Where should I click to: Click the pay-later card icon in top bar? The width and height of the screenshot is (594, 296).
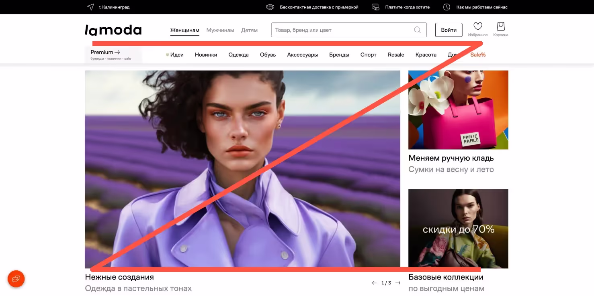tap(375, 7)
